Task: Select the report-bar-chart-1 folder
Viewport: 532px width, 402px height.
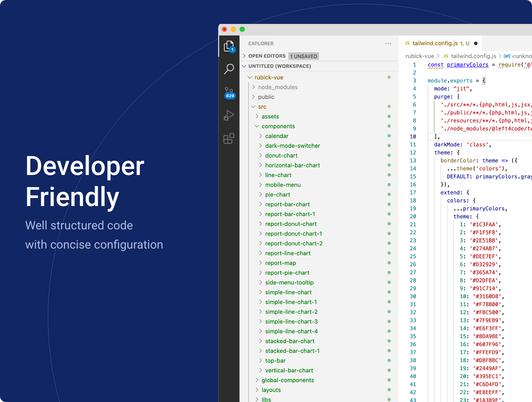Action: pyautogui.click(x=319, y=214)
